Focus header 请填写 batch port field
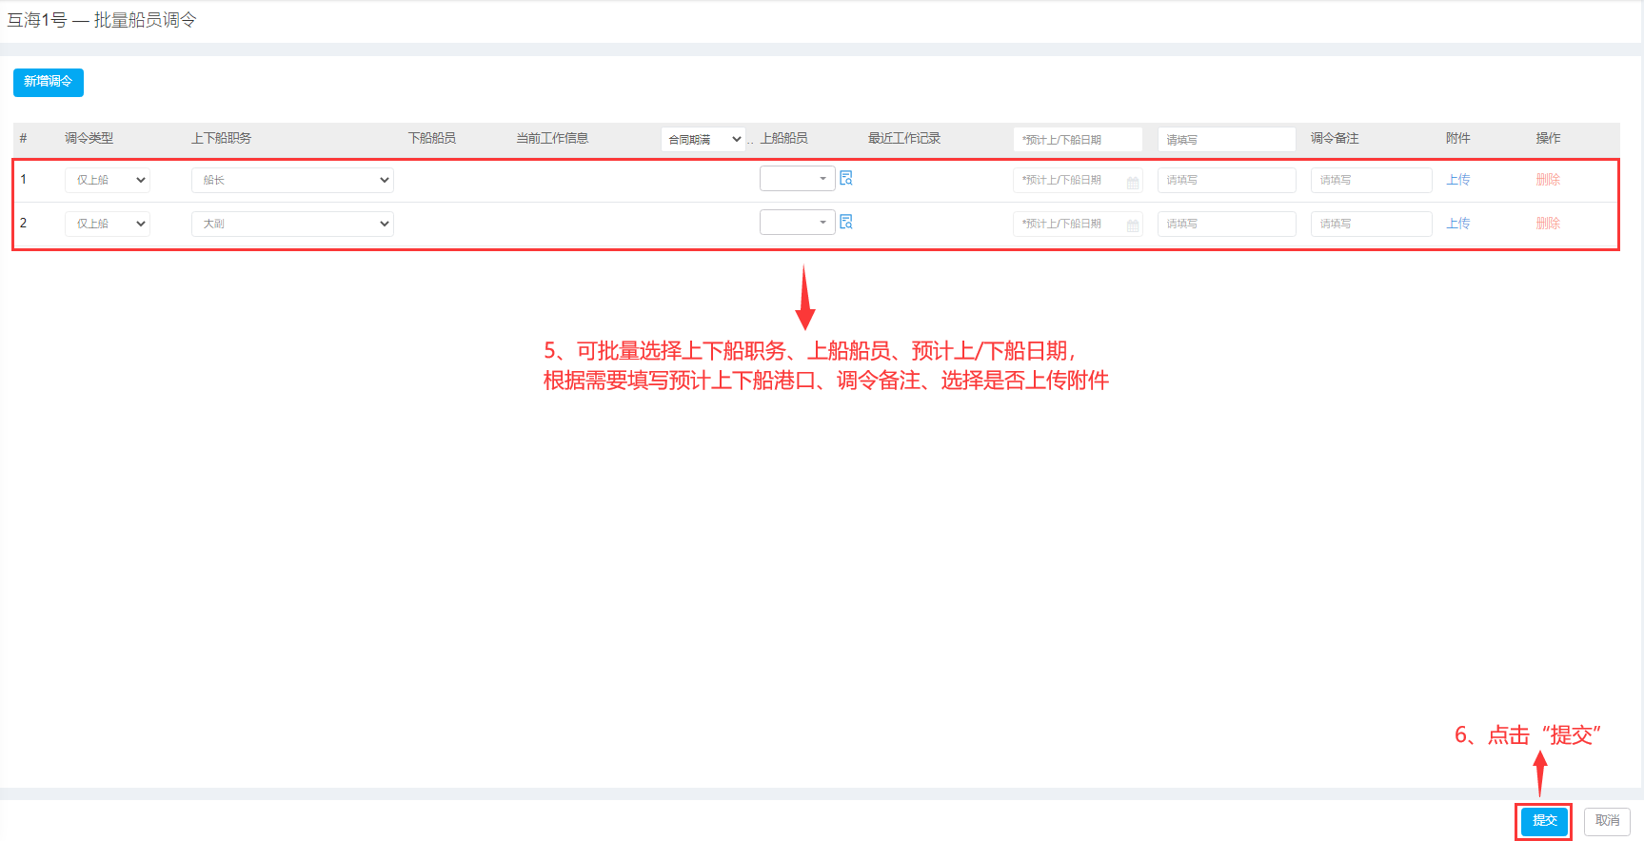Image resolution: width=1644 pixels, height=841 pixels. coord(1226,139)
